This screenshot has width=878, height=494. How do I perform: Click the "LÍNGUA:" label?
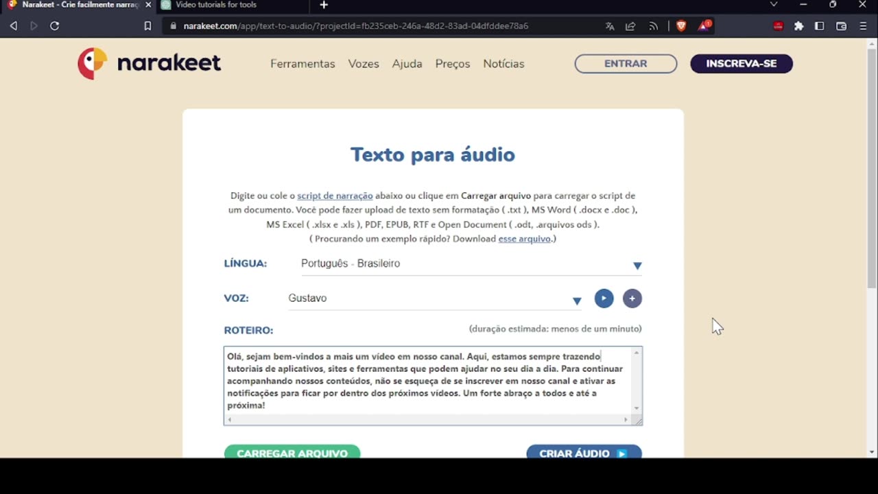coord(246,263)
